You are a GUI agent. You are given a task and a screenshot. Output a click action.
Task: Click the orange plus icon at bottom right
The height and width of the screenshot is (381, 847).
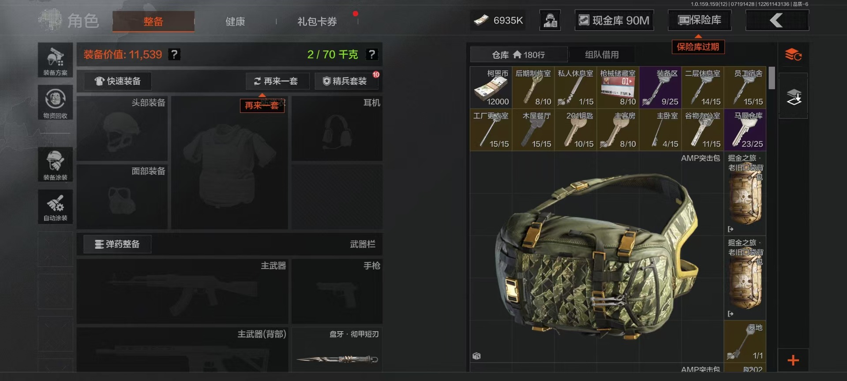coord(793,360)
